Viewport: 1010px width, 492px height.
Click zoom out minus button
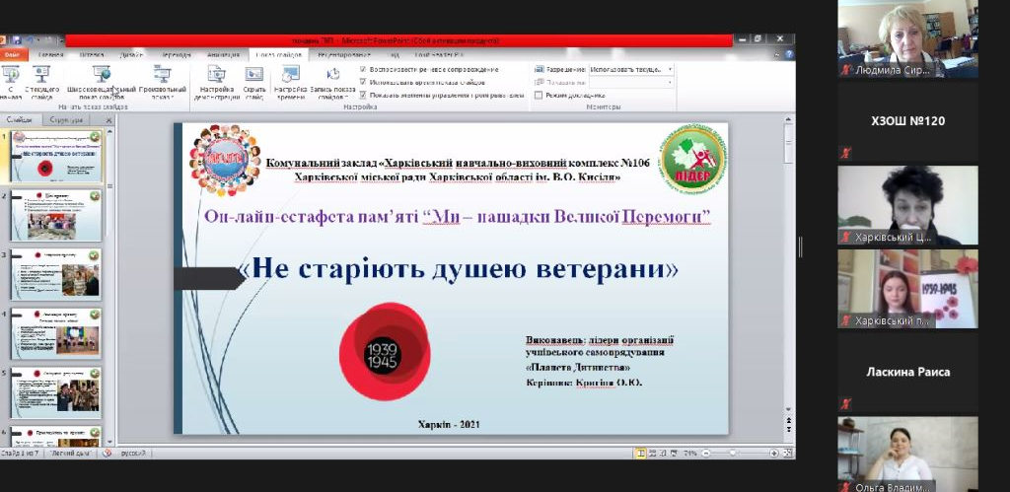704,454
